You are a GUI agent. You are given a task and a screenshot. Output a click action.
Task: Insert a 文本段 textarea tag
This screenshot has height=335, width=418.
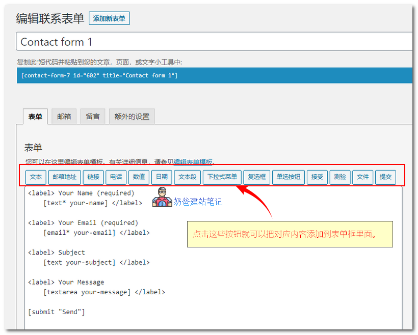click(x=187, y=177)
